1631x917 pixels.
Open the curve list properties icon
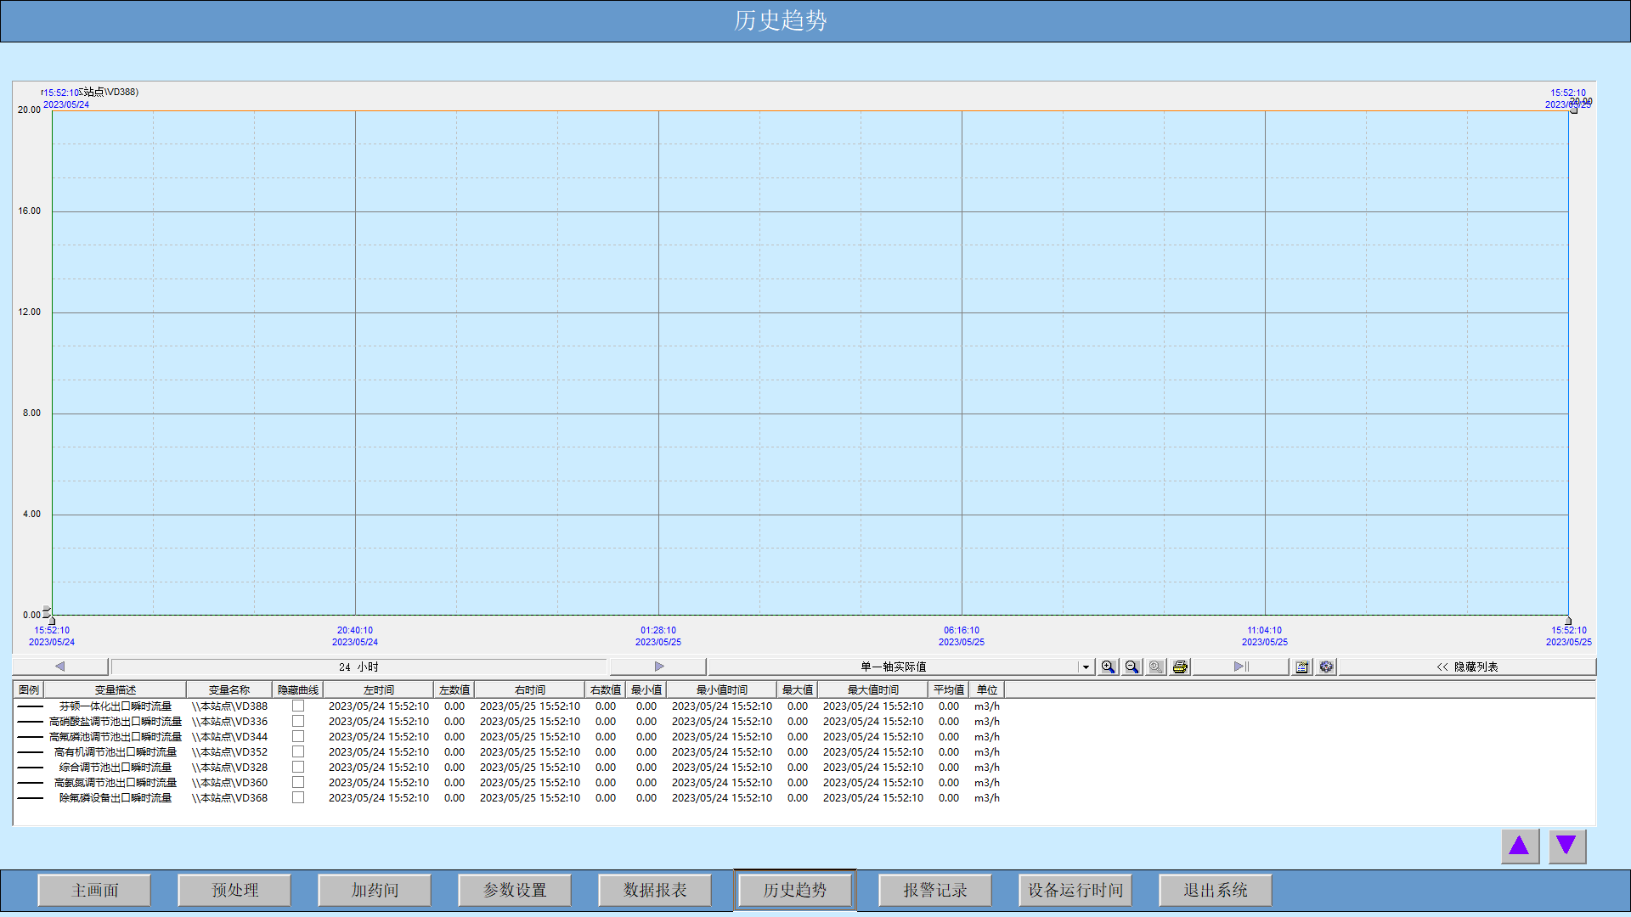pyautogui.click(x=1302, y=667)
